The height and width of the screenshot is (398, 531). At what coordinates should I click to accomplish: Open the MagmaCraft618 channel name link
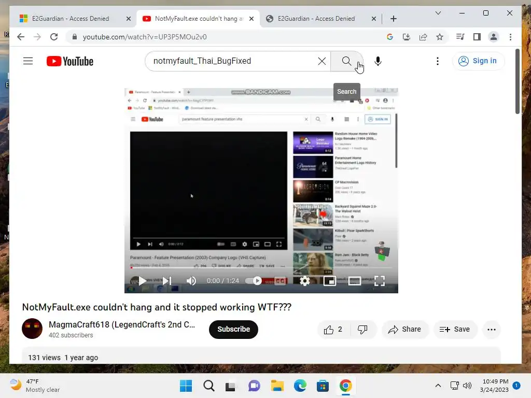pos(122,324)
